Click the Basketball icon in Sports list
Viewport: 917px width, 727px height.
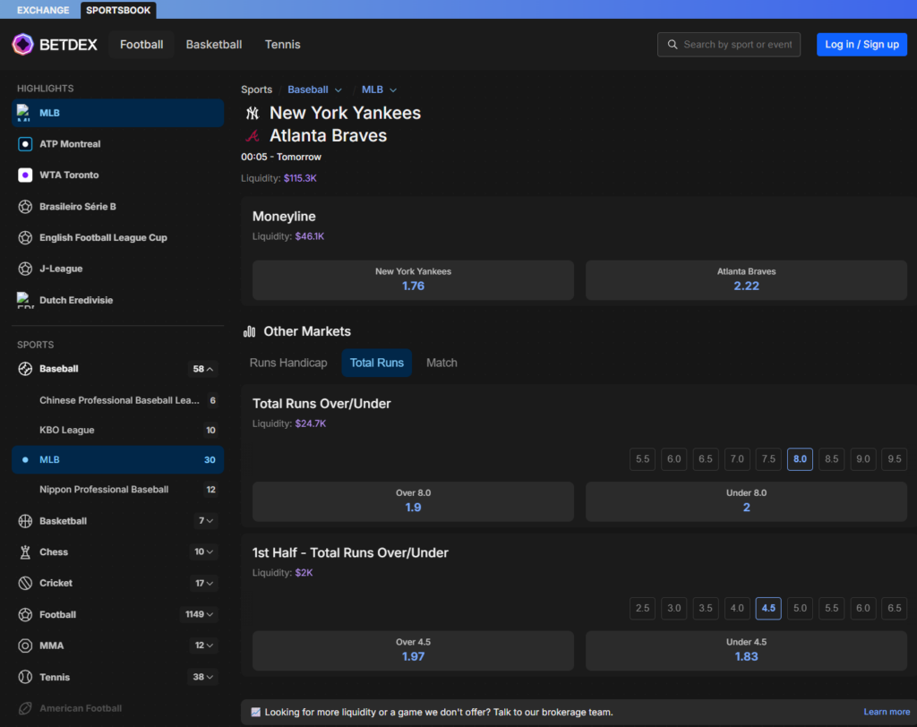pos(25,521)
